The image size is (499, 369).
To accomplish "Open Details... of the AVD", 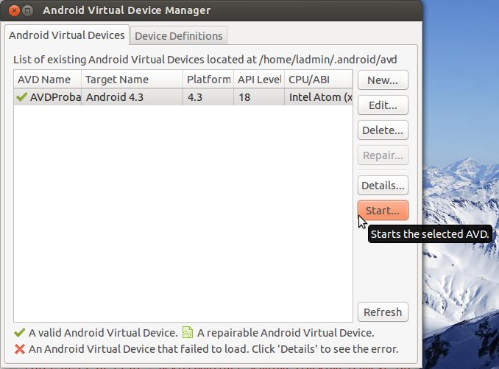I will coord(383,186).
